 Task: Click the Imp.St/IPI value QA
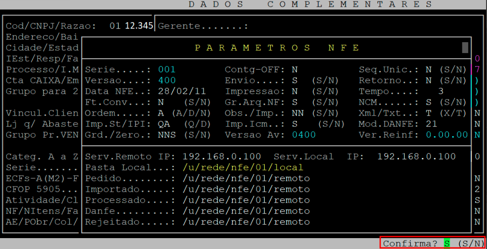coord(164,124)
